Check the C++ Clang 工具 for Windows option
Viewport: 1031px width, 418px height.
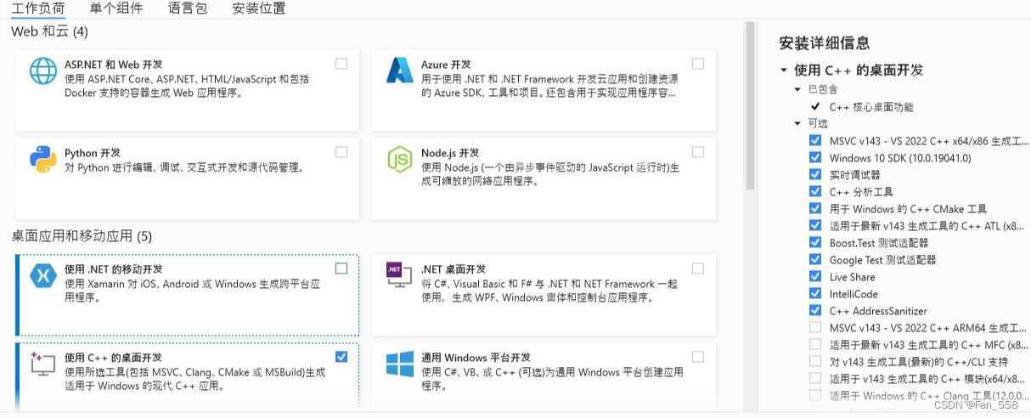tap(815, 395)
